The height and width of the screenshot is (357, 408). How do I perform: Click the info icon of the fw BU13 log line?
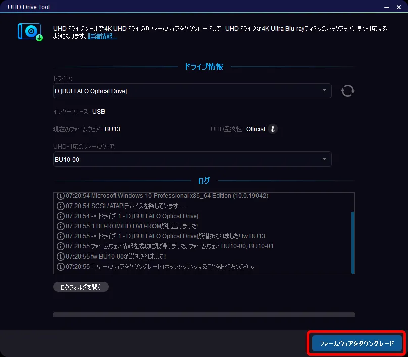pyautogui.click(x=61, y=236)
